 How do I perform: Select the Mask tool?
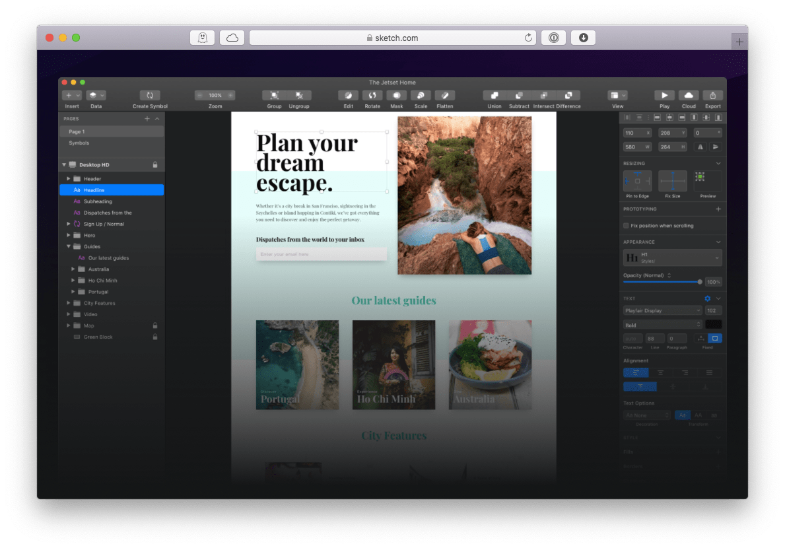point(397,95)
